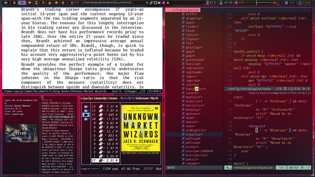Click the volume speaker icon in the tray
Image resolution: width=315 pixels, height=177 pixels.
click(x=159, y=3)
